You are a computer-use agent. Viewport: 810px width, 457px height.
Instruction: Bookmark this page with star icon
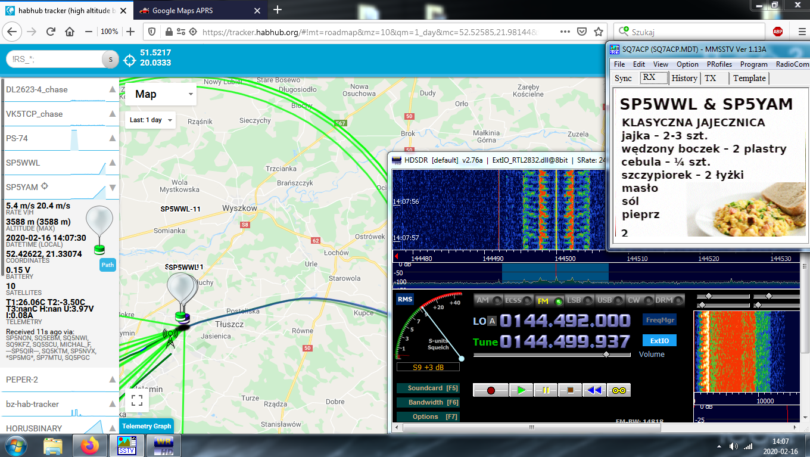point(599,32)
